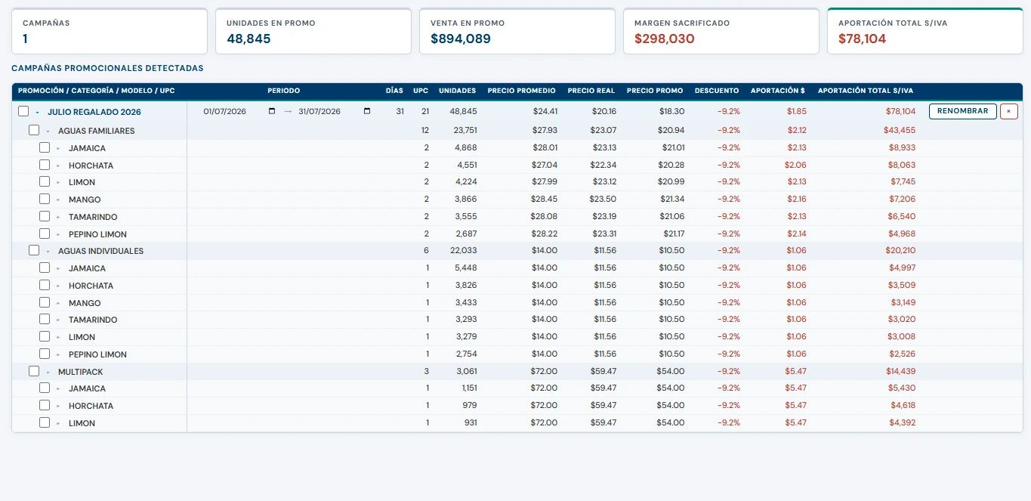Click the $43,455 total in Aguas Familiares

900,130
